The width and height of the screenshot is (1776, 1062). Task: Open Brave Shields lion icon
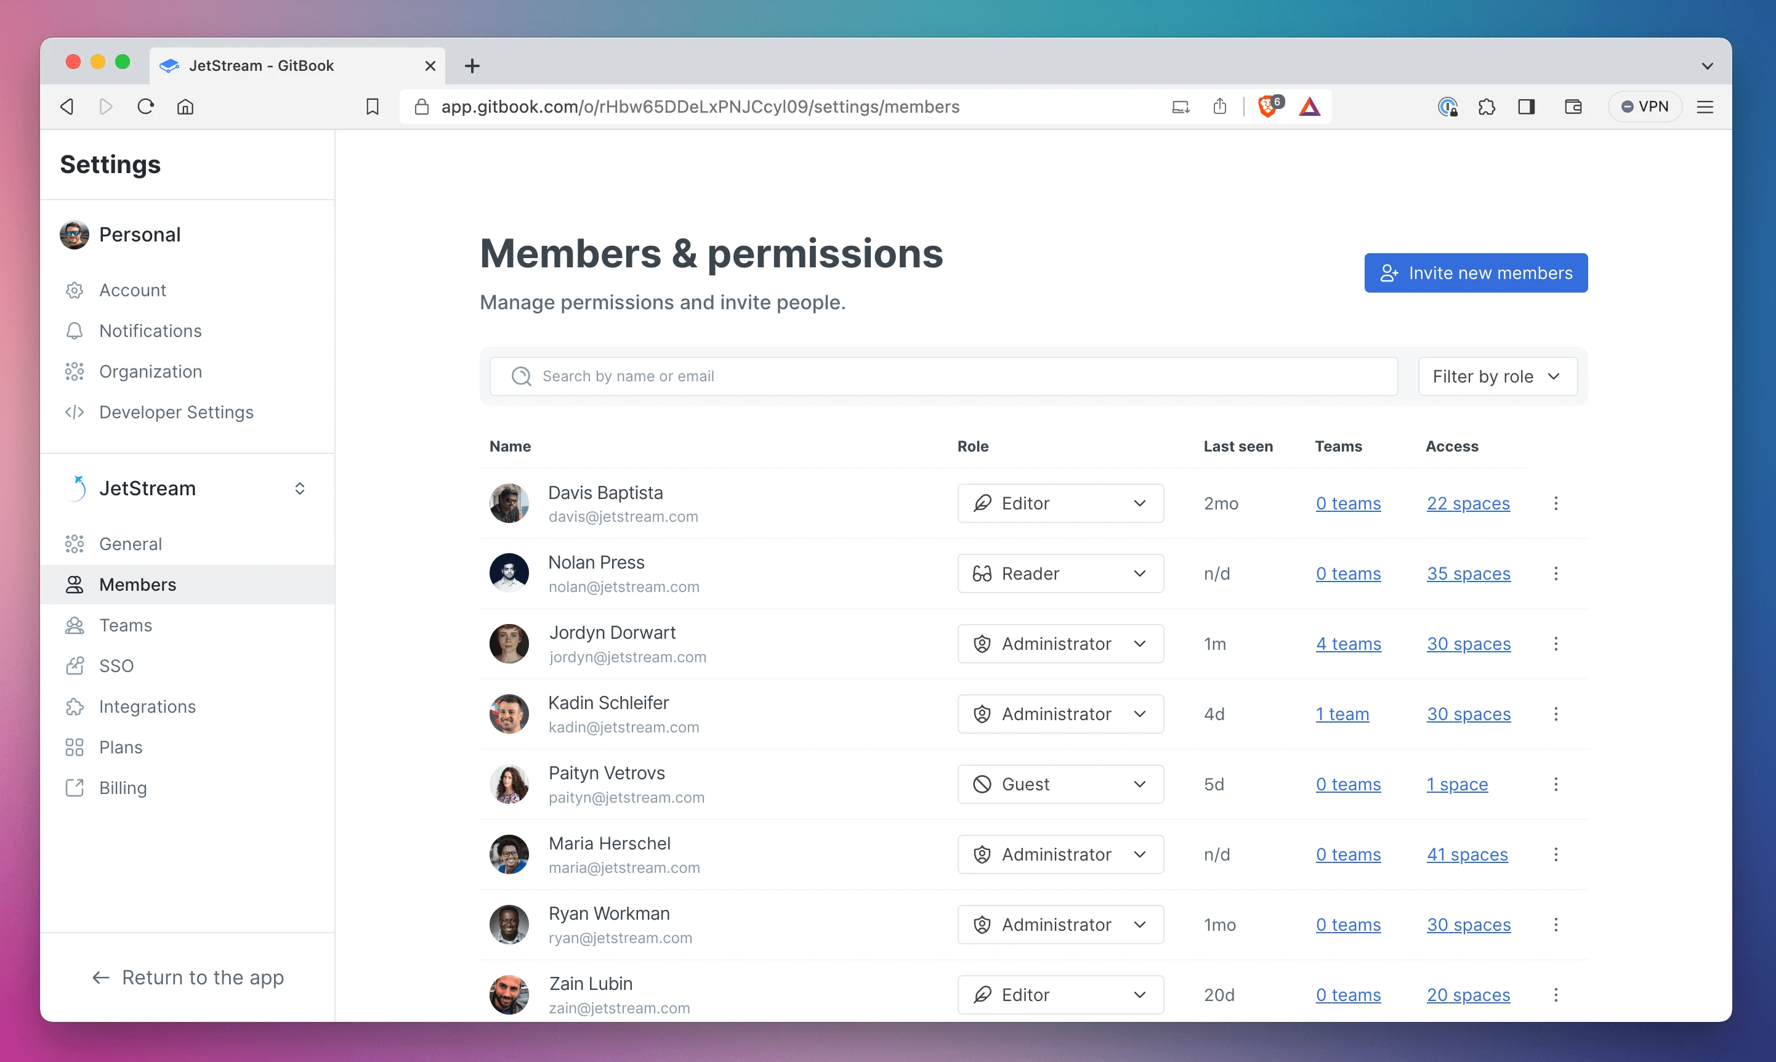point(1268,107)
